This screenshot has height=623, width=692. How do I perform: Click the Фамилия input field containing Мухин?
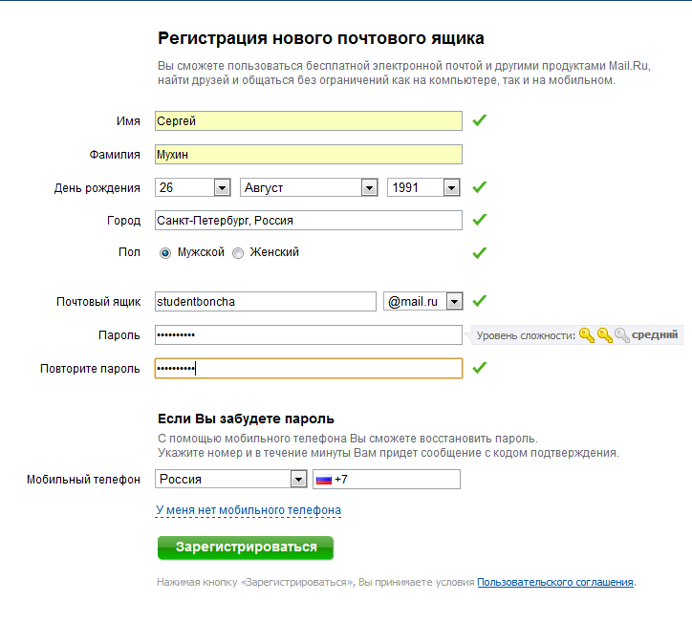(308, 154)
